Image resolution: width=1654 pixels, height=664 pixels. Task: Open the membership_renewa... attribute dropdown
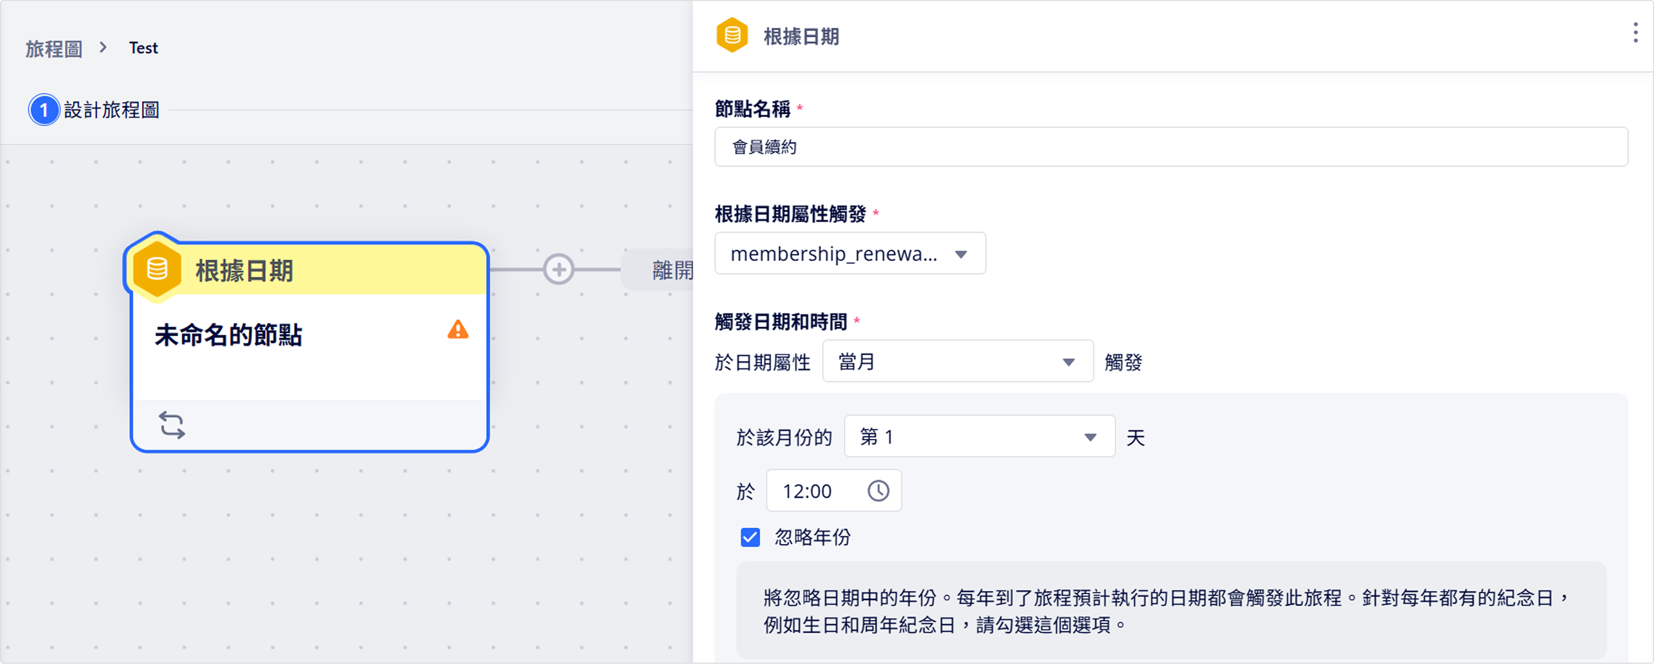pyautogui.click(x=850, y=254)
